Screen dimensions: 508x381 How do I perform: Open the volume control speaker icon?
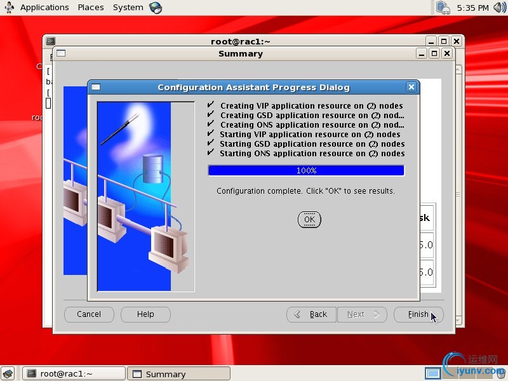click(x=500, y=8)
